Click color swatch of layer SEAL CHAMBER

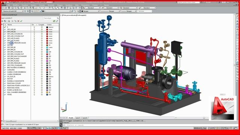tap(47, 92)
